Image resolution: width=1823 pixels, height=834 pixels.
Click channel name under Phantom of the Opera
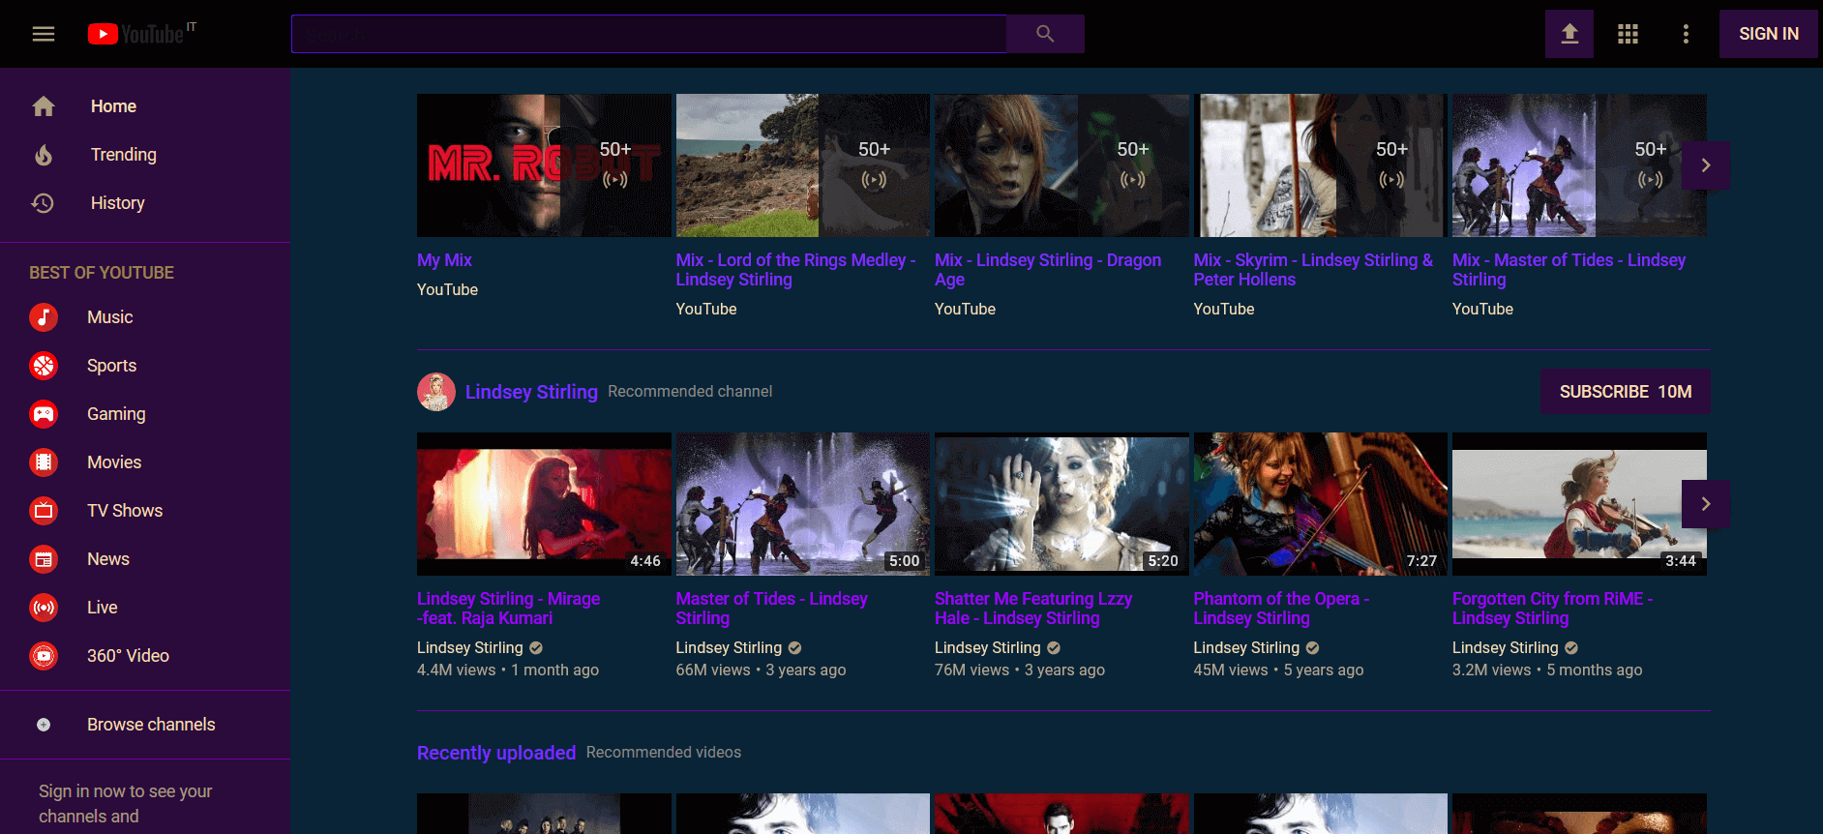(1246, 648)
